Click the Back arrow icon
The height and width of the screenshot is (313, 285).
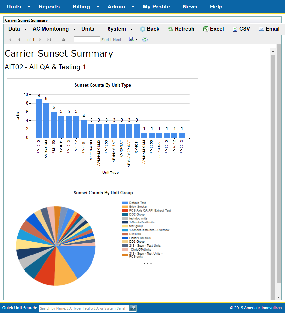(x=142, y=29)
